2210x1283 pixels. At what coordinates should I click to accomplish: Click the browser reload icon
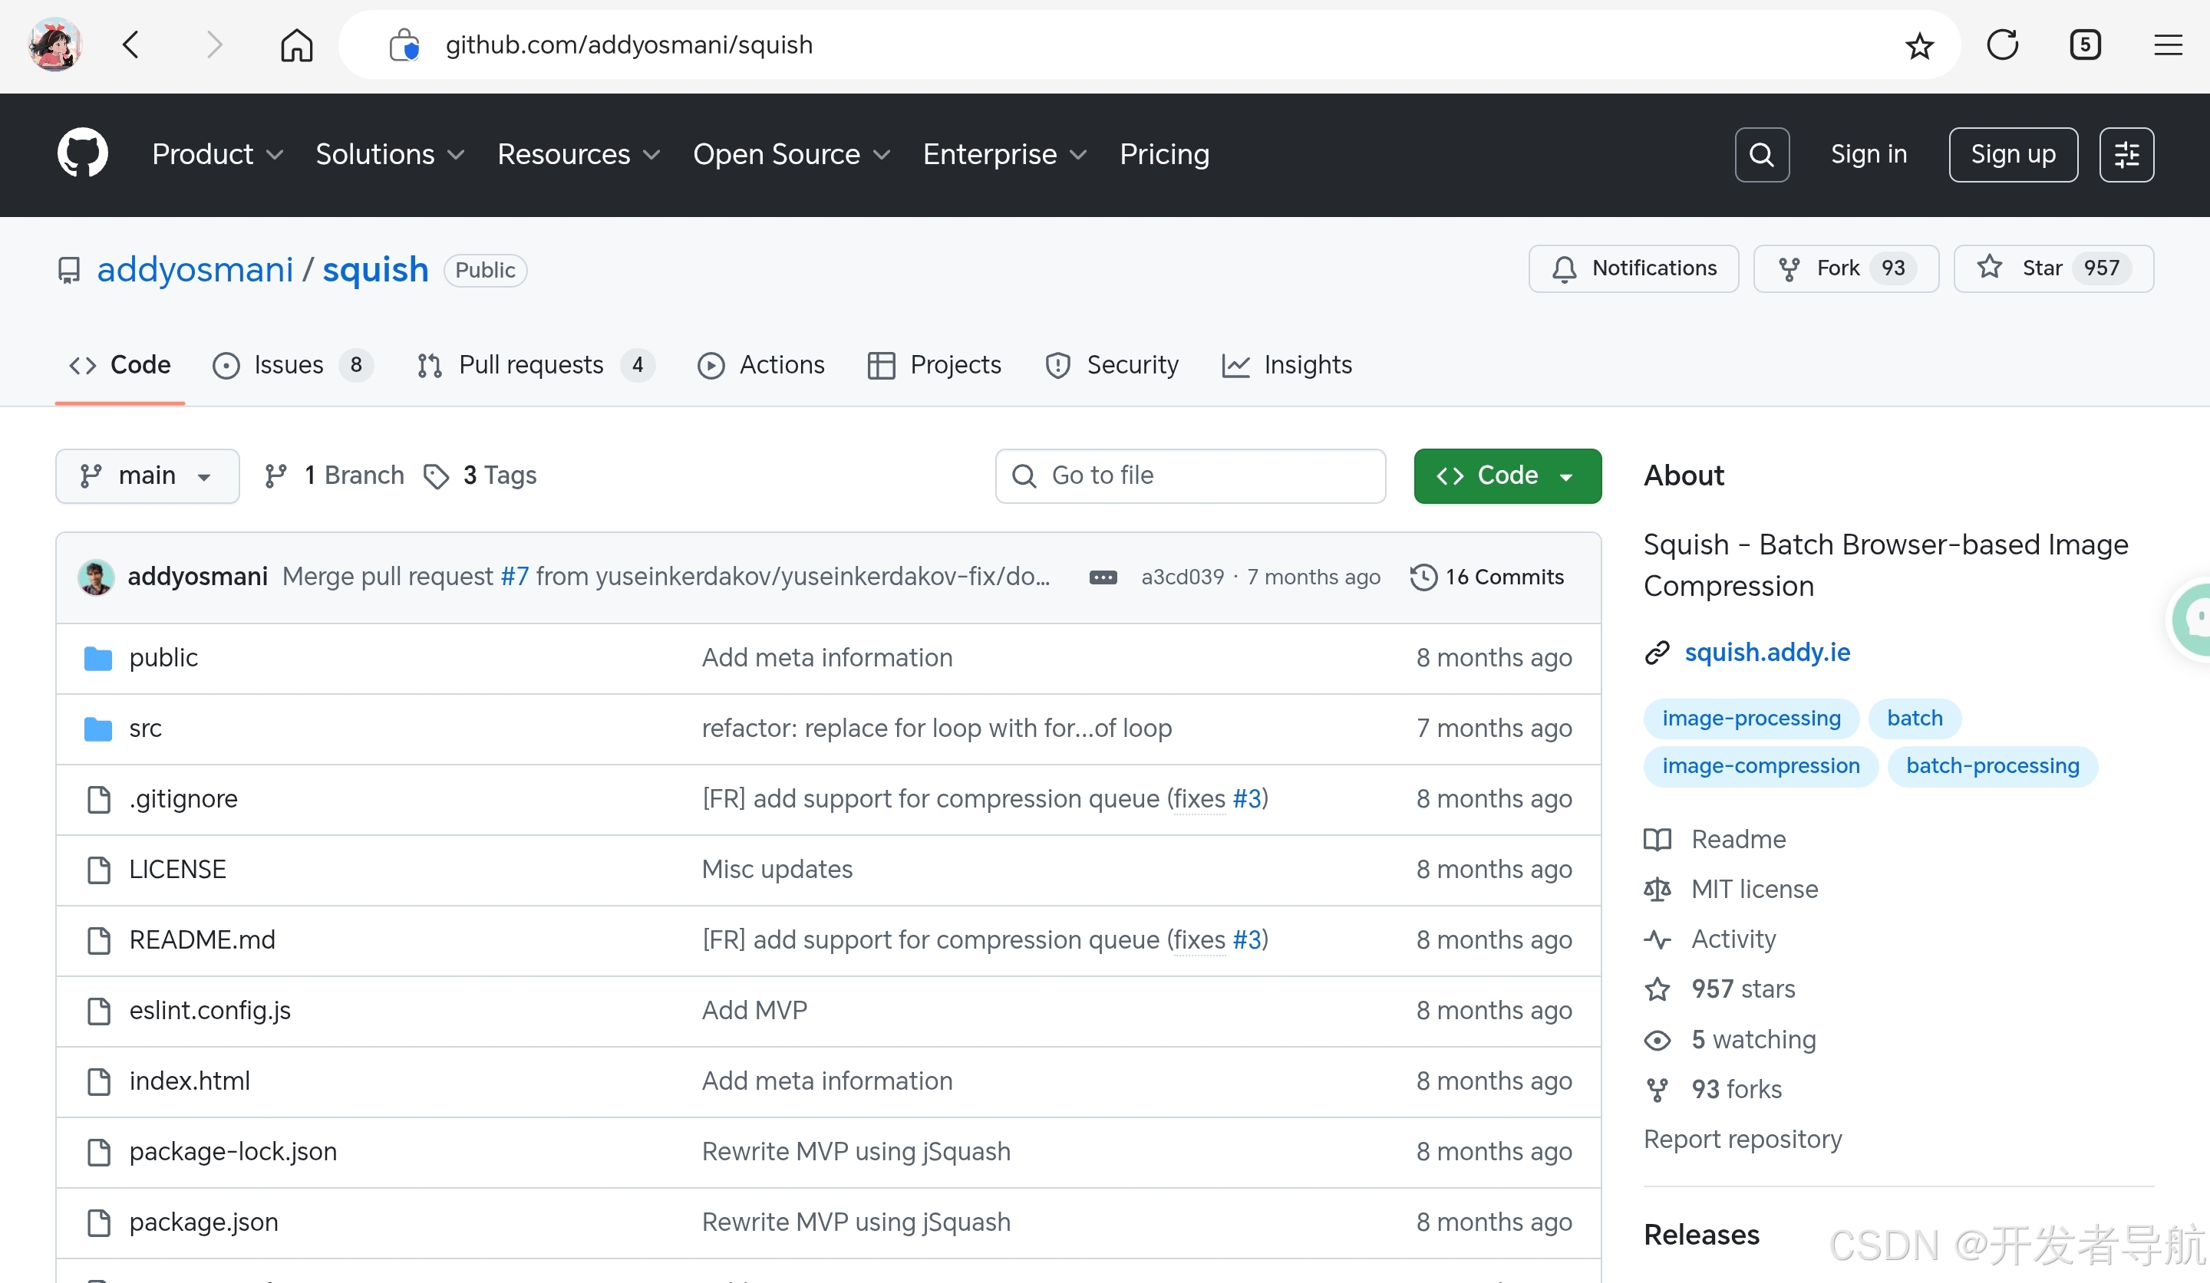(2002, 44)
